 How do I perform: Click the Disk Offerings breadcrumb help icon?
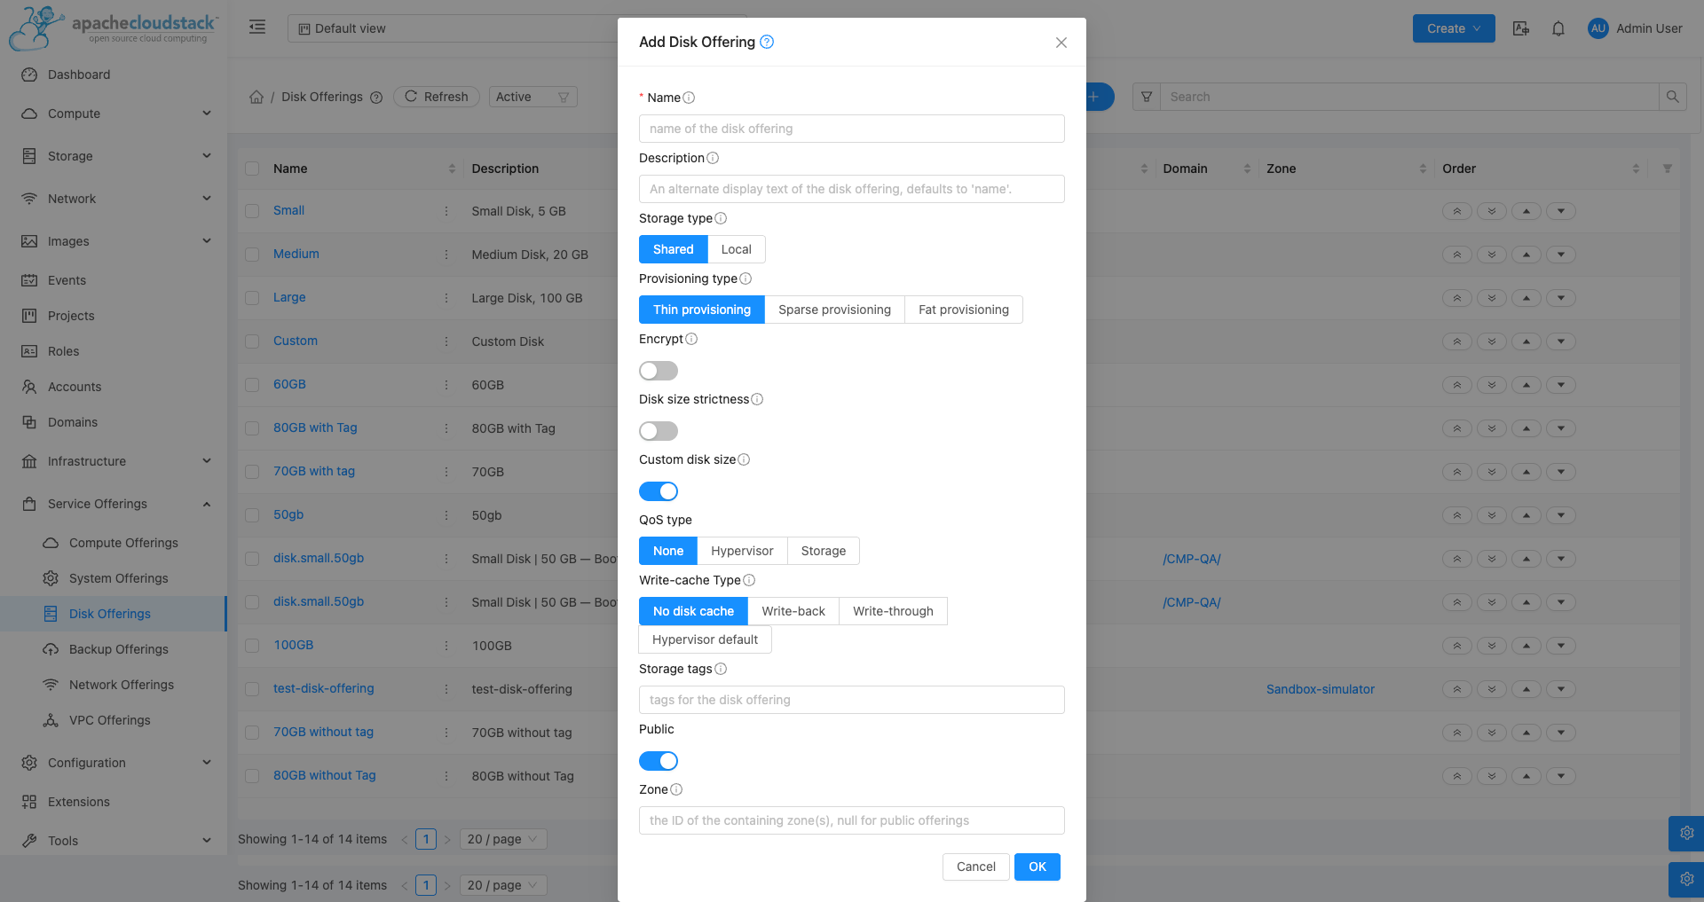pyautogui.click(x=376, y=98)
